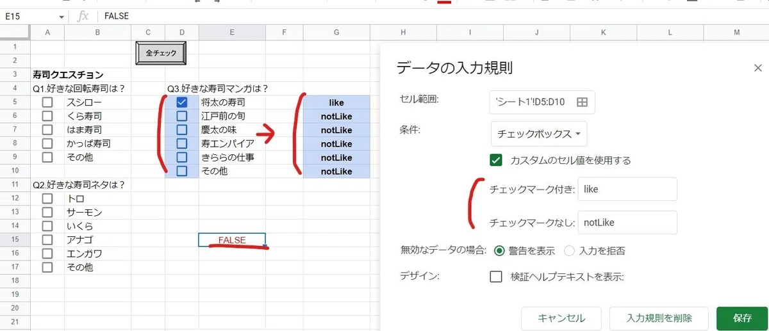
Task: Close the データの入力規則 panel
Action: 758,68
